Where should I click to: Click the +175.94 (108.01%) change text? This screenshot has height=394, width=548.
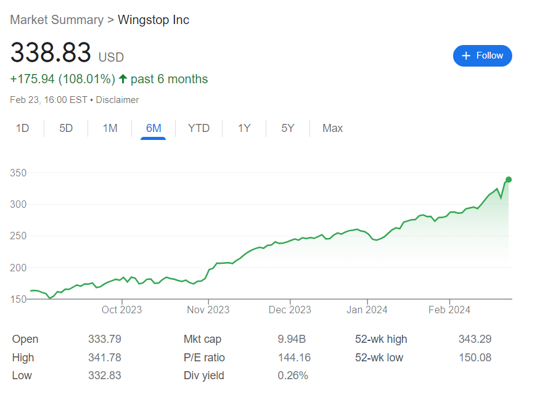[62, 79]
